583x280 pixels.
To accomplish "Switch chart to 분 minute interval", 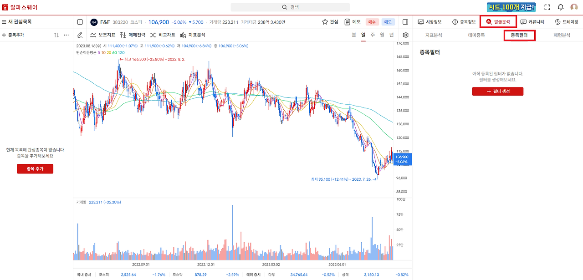I will [x=354, y=35].
